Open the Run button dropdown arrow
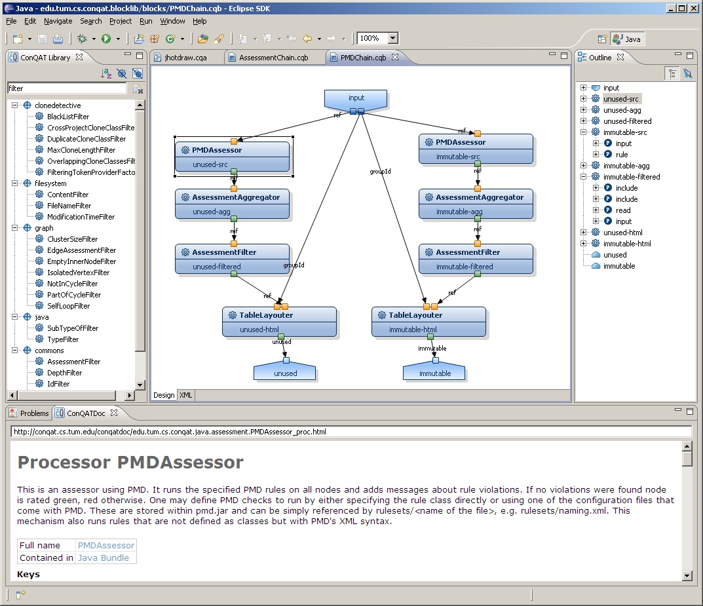 119,39
